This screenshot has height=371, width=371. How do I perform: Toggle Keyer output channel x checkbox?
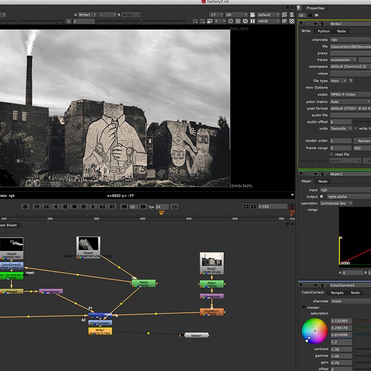click(322, 196)
